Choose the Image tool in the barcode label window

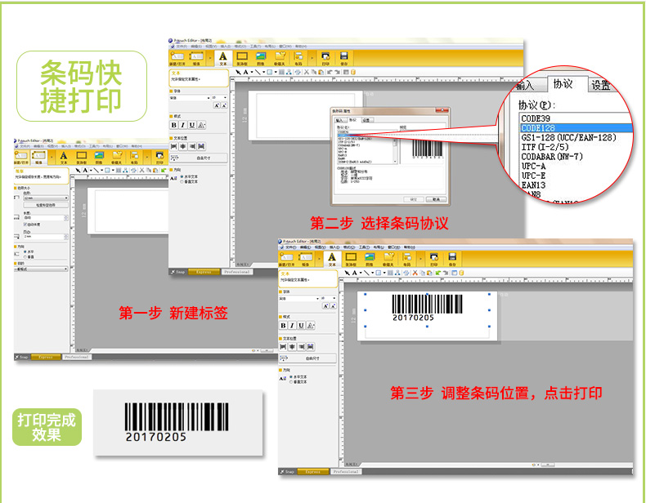click(x=369, y=259)
